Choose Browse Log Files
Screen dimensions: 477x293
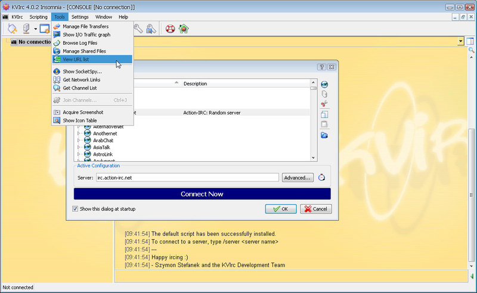(x=92, y=43)
